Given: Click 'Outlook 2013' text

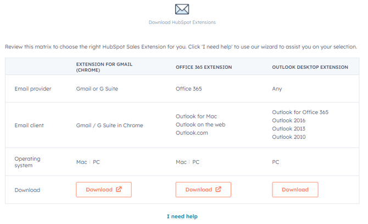Looking at the screenshot, I should 289,129.
